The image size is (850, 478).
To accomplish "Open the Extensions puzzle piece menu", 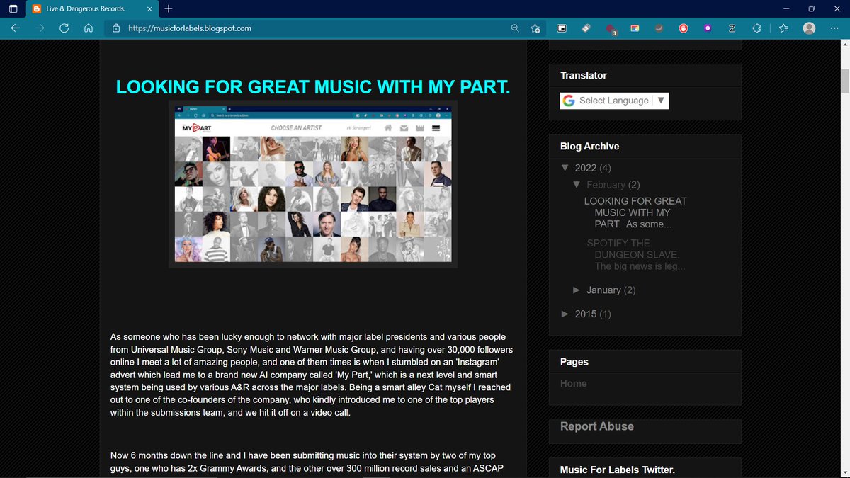I will (x=756, y=28).
